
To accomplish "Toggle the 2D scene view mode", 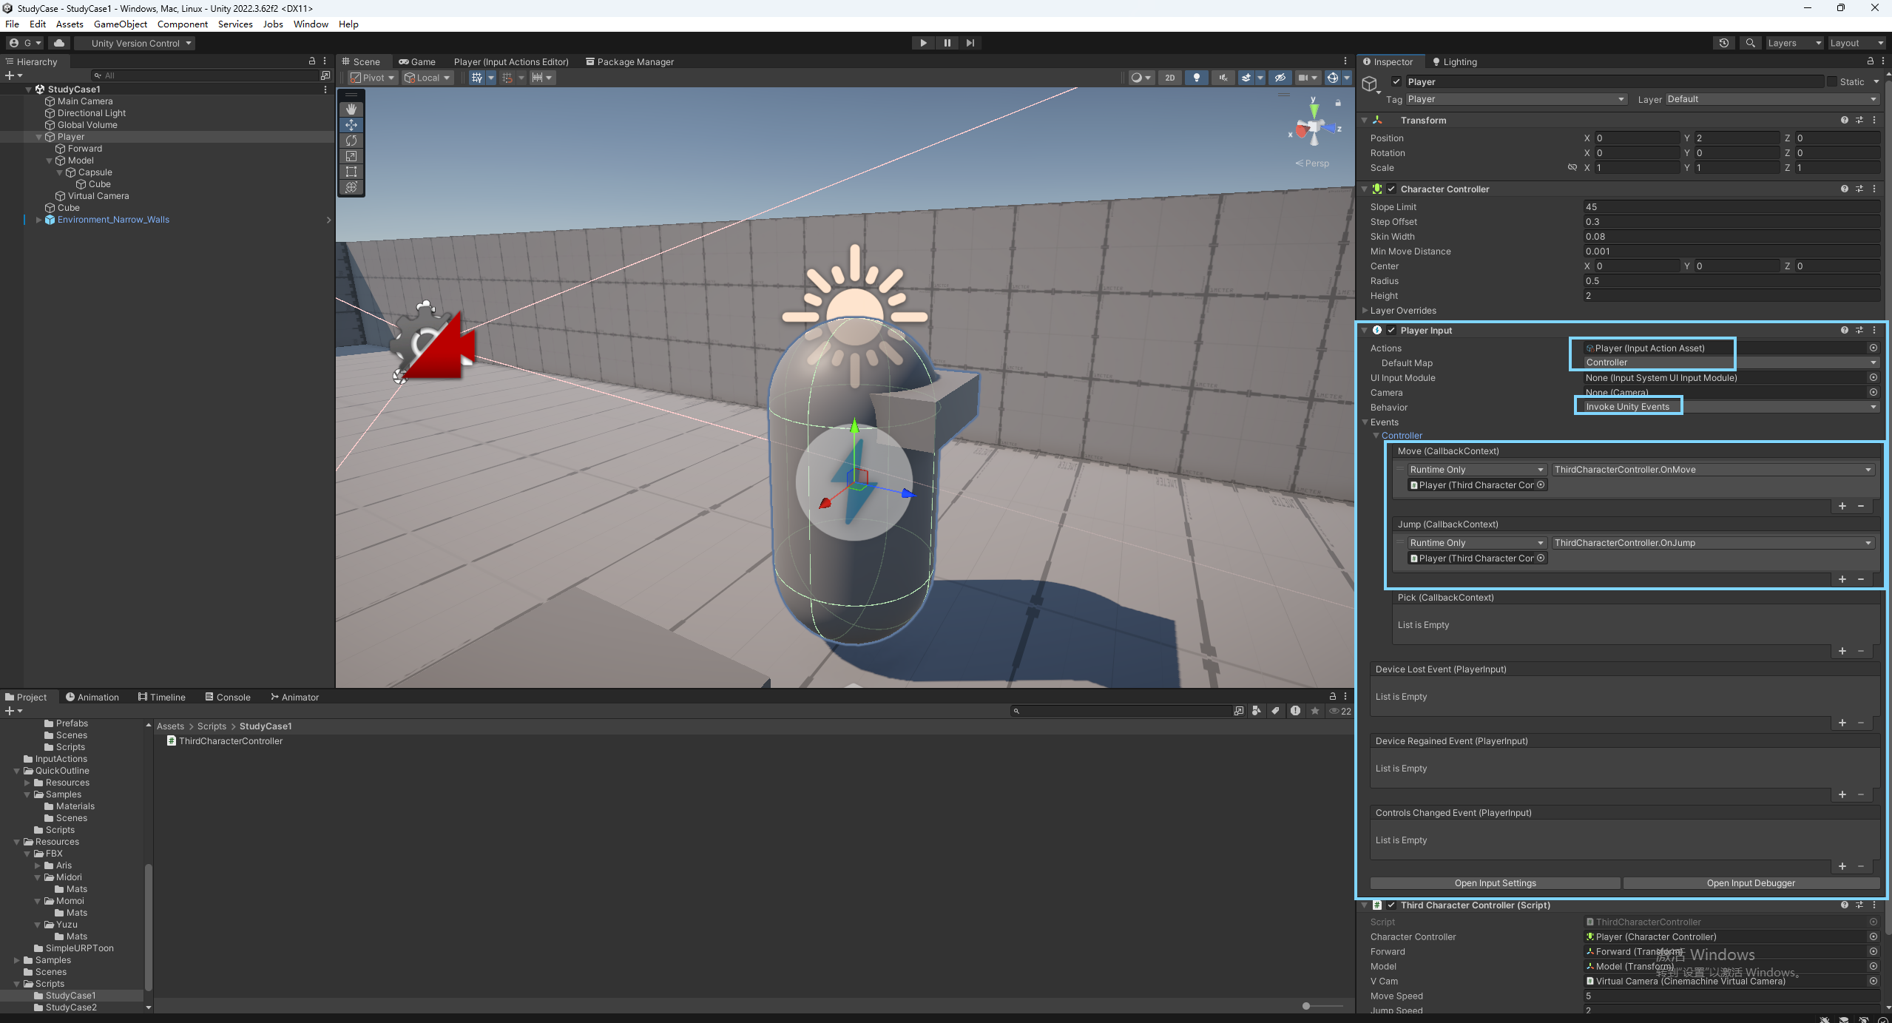I will (x=1169, y=78).
